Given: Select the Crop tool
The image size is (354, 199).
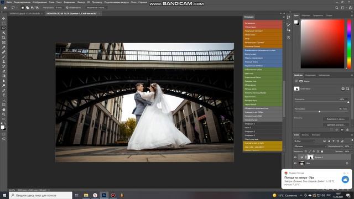Looking at the screenshot, I should pyautogui.click(x=4, y=38).
